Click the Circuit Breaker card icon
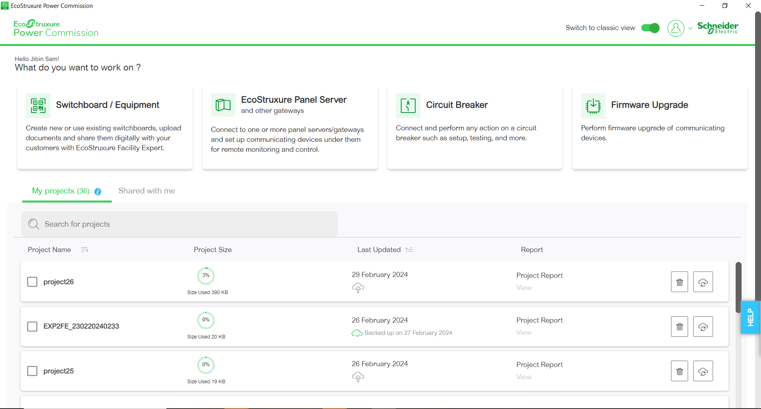Screen dimensions: 761x409 pos(408,105)
